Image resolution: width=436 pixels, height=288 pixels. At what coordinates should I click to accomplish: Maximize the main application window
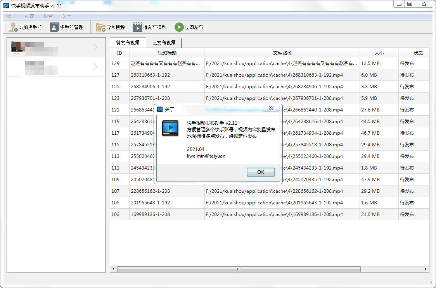(410, 4)
